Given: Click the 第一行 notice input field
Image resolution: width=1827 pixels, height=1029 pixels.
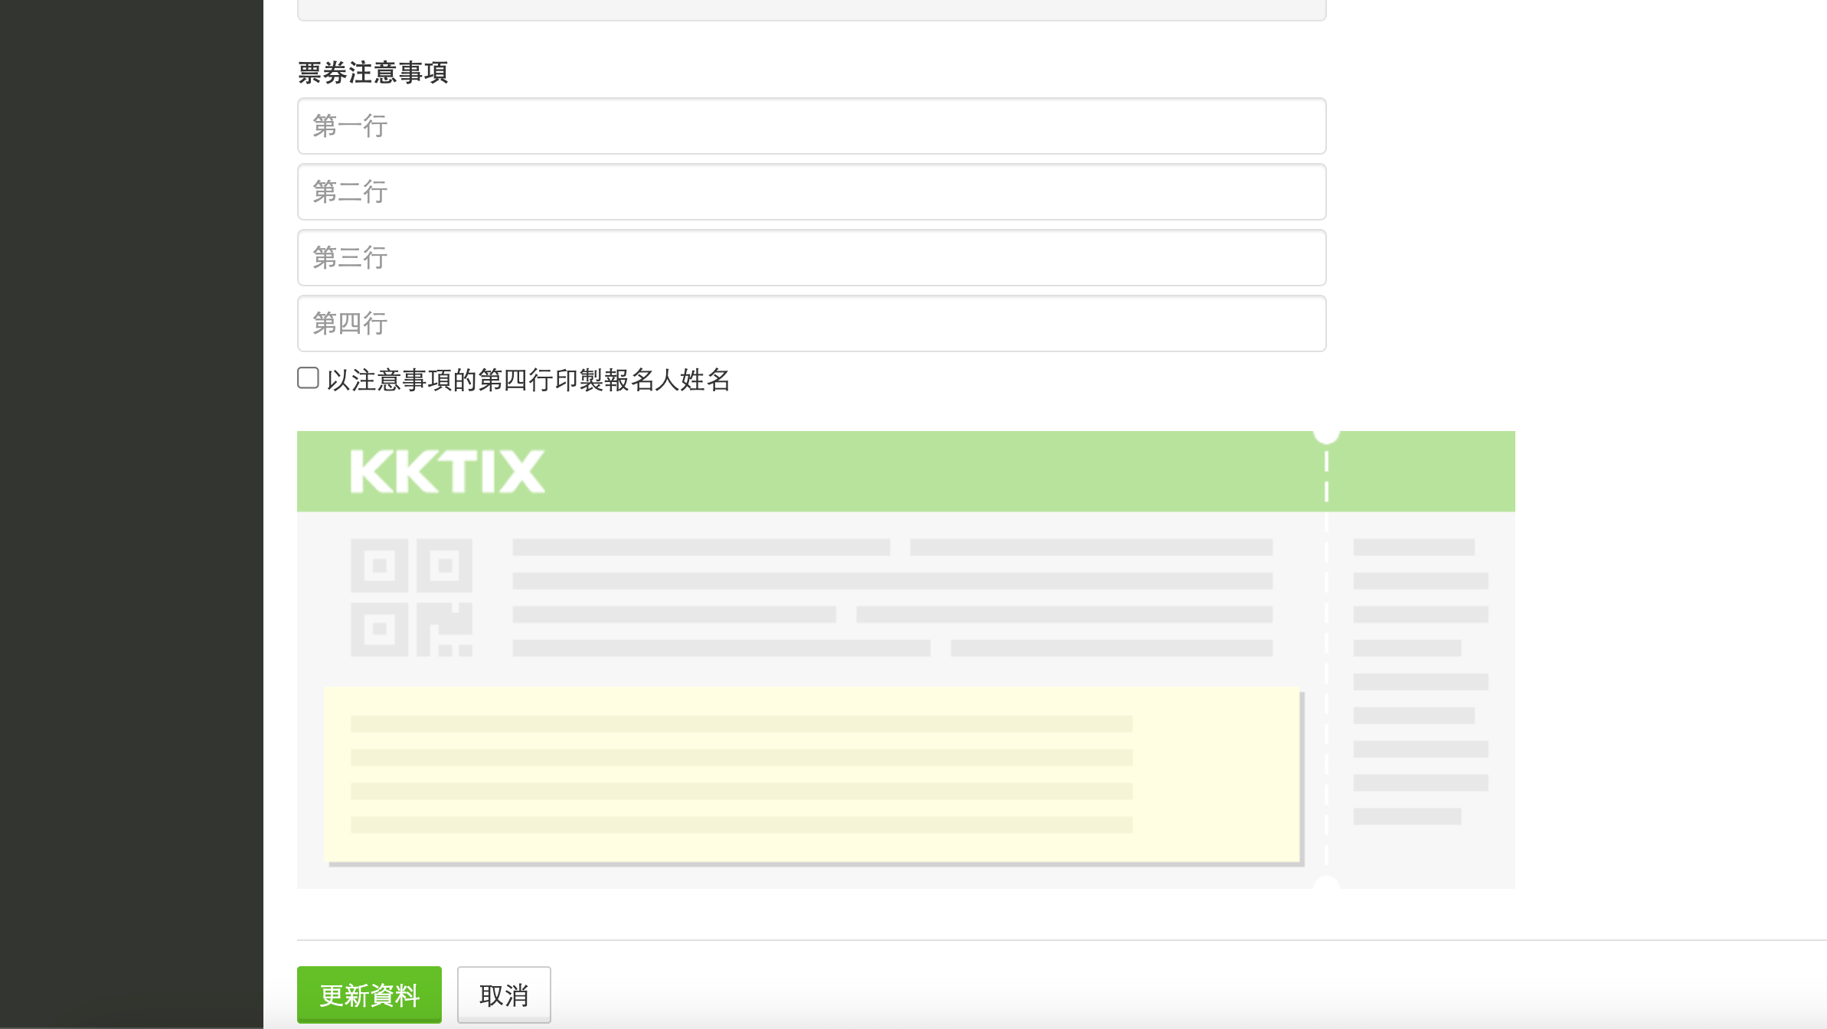Looking at the screenshot, I should click(x=812, y=126).
